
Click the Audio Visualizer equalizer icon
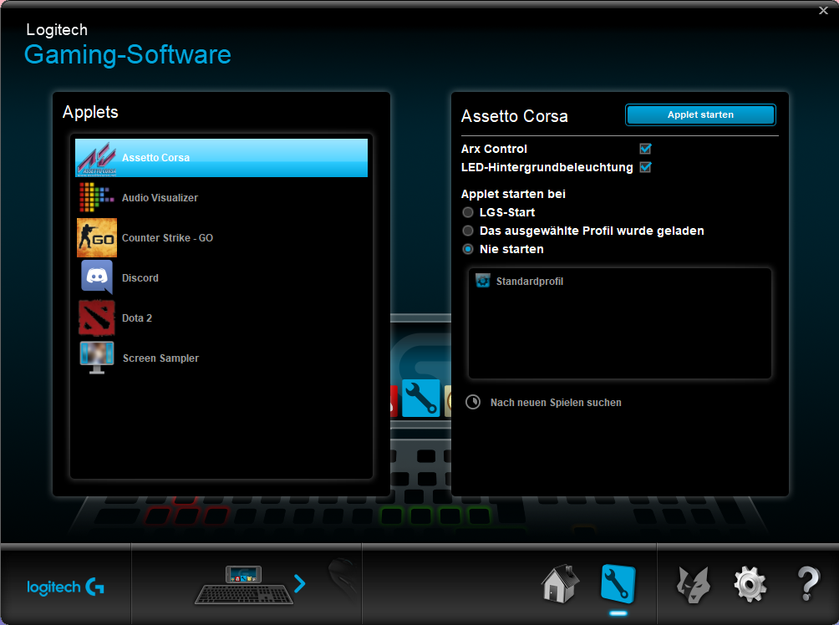[97, 197]
